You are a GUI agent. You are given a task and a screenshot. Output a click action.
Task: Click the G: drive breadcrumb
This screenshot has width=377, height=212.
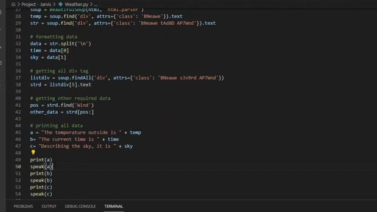14,4
